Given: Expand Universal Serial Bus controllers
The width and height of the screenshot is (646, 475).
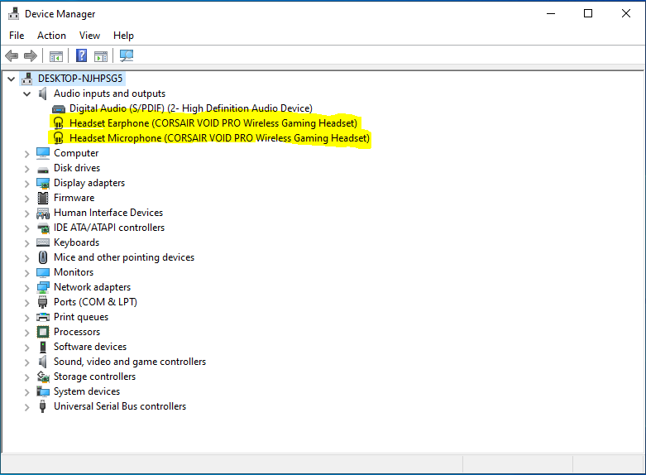Looking at the screenshot, I should tap(27, 406).
